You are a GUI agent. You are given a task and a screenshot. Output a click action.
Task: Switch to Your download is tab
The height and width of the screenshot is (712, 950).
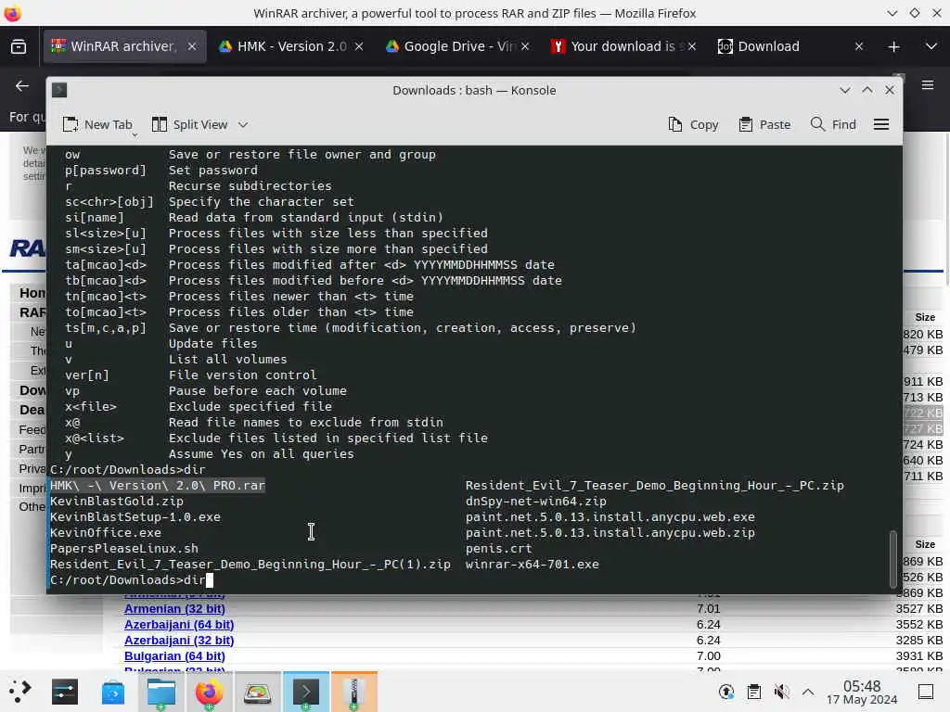click(617, 46)
